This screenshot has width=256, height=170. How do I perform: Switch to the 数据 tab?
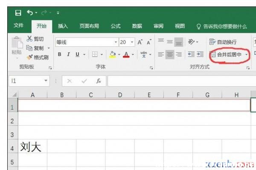pyautogui.click(x=137, y=26)
